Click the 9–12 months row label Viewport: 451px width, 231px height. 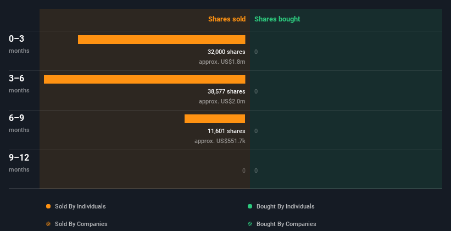pyautogui.click(x=19, y=163)
